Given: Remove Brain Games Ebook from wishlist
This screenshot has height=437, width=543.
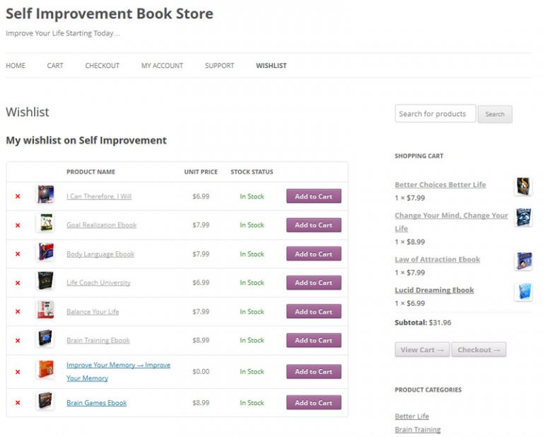Looking at the screenshot, I should [x=18, y=403].
